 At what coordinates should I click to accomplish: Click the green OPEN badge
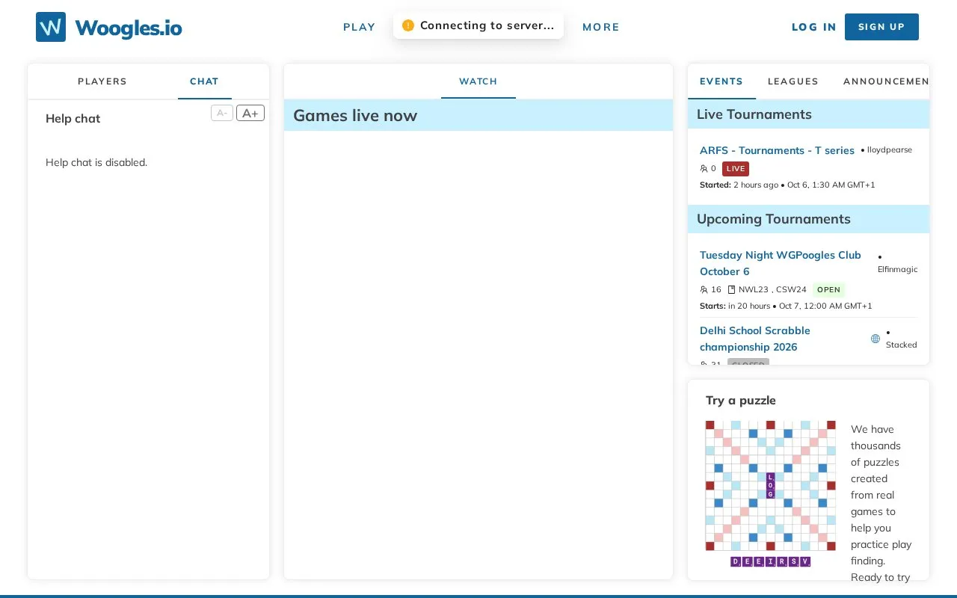pyautogui.click(x=828, y=290)
